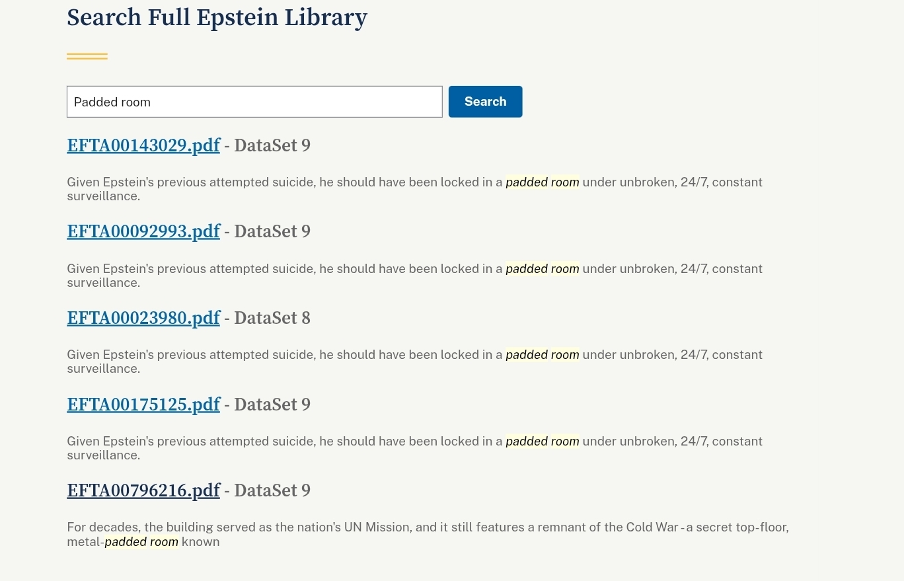Select the EFTA00796216.pdf link
This screenshot has width=904, height=581.
click(143, 490)
